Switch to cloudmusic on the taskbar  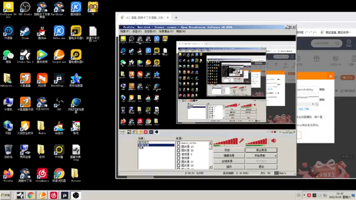53,195
